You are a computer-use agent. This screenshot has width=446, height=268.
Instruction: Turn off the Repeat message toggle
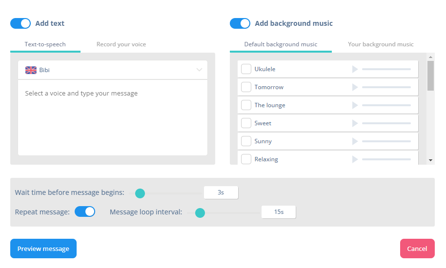[85, 212]
